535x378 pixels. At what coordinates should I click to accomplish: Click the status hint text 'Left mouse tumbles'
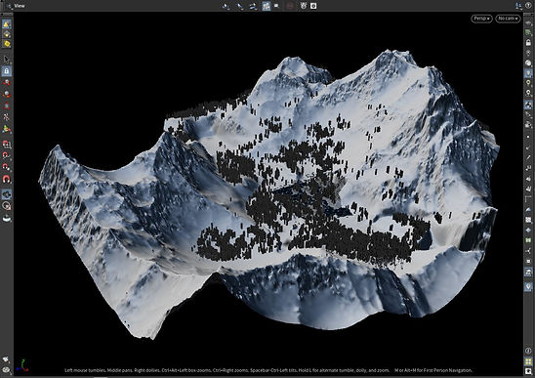click(85, 370)
